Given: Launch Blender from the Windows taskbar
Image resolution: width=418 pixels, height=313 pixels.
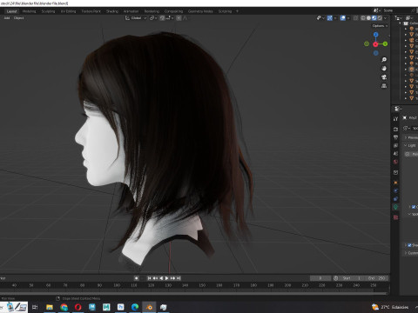Looking at the screenshot, I should point(149,307).
